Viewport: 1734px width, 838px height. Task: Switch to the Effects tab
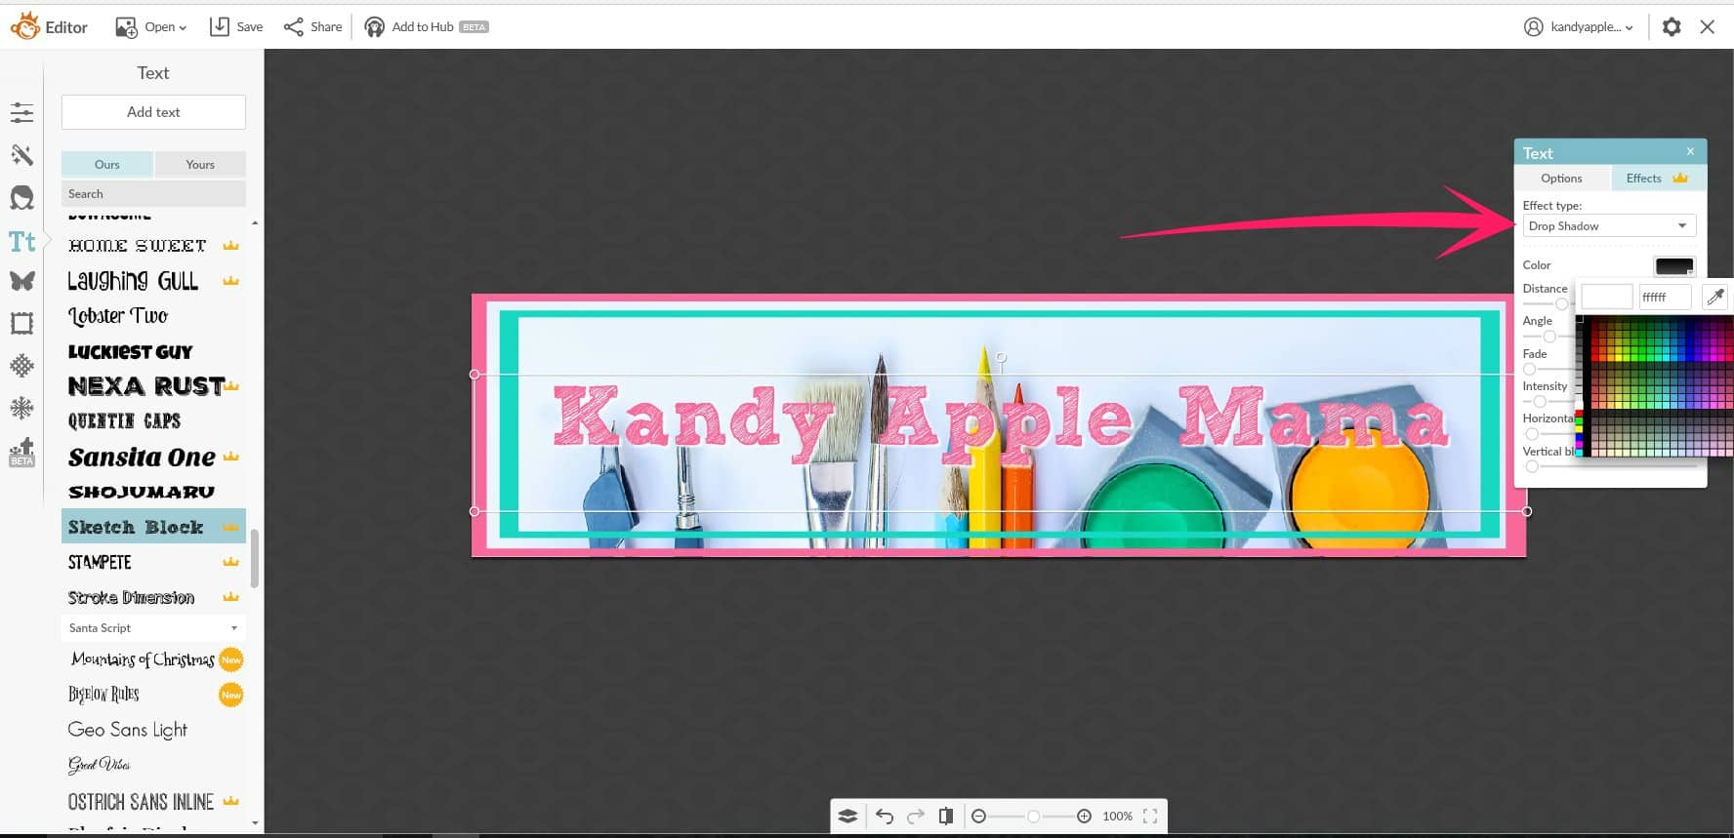click(x=1657, y=178)
